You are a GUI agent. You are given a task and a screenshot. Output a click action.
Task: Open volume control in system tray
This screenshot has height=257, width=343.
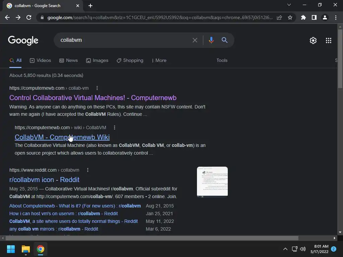click(303, 249)
